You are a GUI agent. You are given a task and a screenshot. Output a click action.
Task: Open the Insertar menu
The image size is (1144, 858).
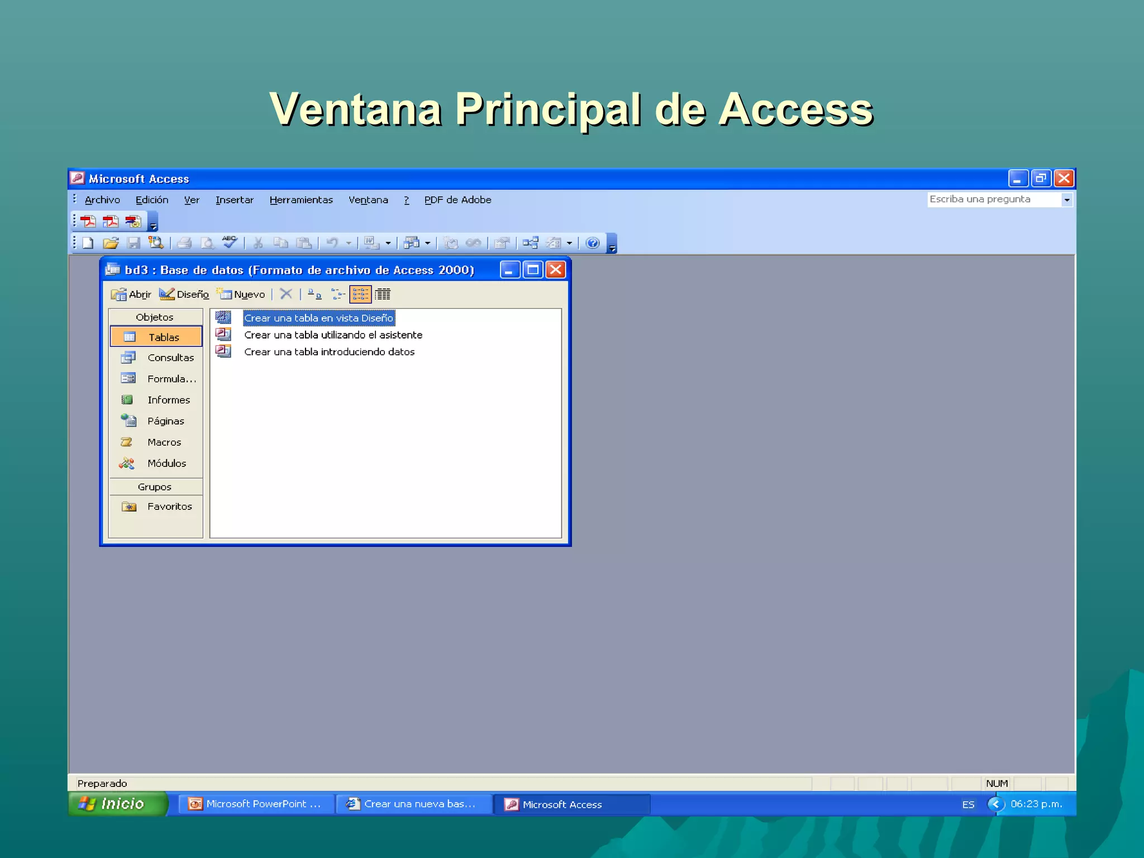[235, 200]
